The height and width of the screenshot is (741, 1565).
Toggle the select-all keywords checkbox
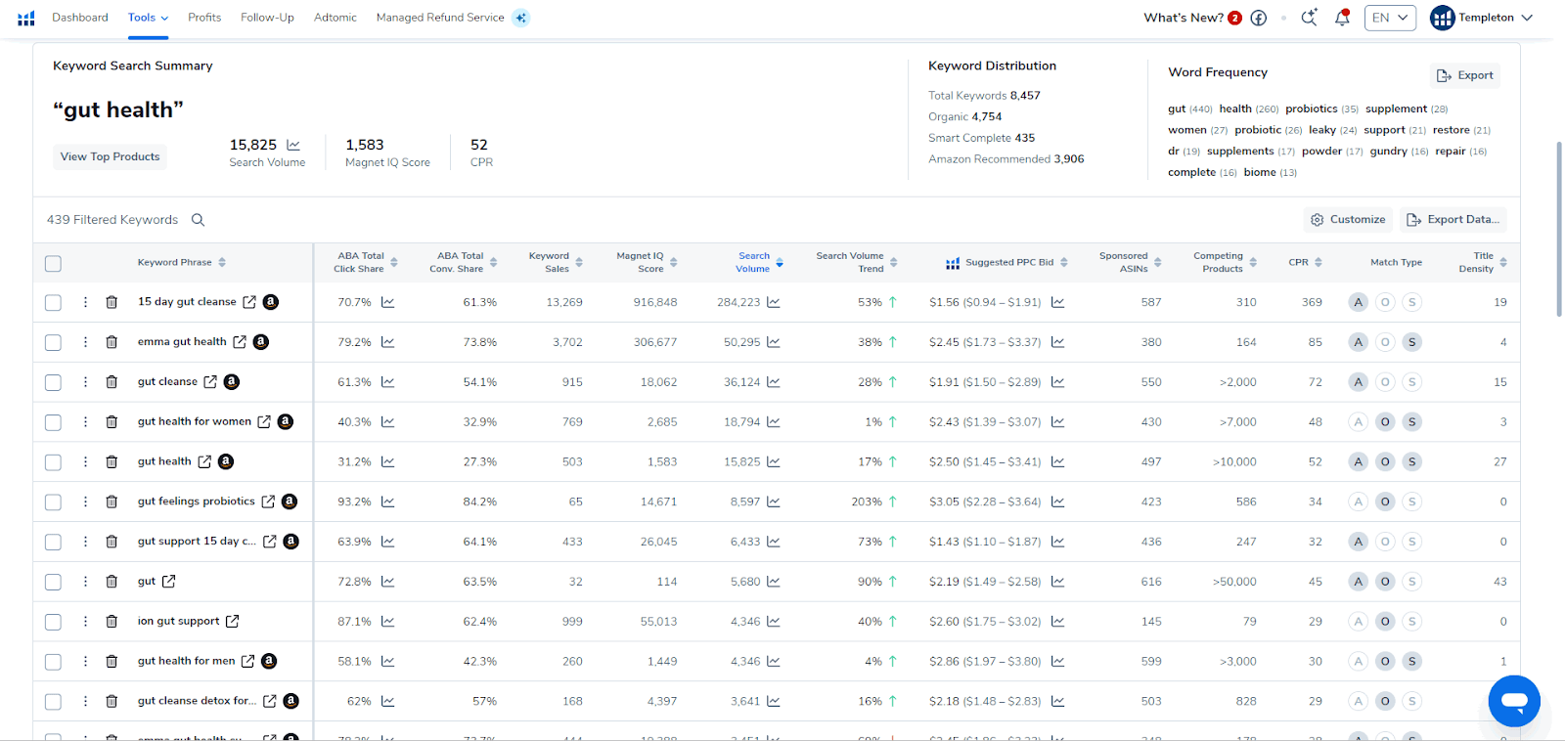click(x=53, y=263)
